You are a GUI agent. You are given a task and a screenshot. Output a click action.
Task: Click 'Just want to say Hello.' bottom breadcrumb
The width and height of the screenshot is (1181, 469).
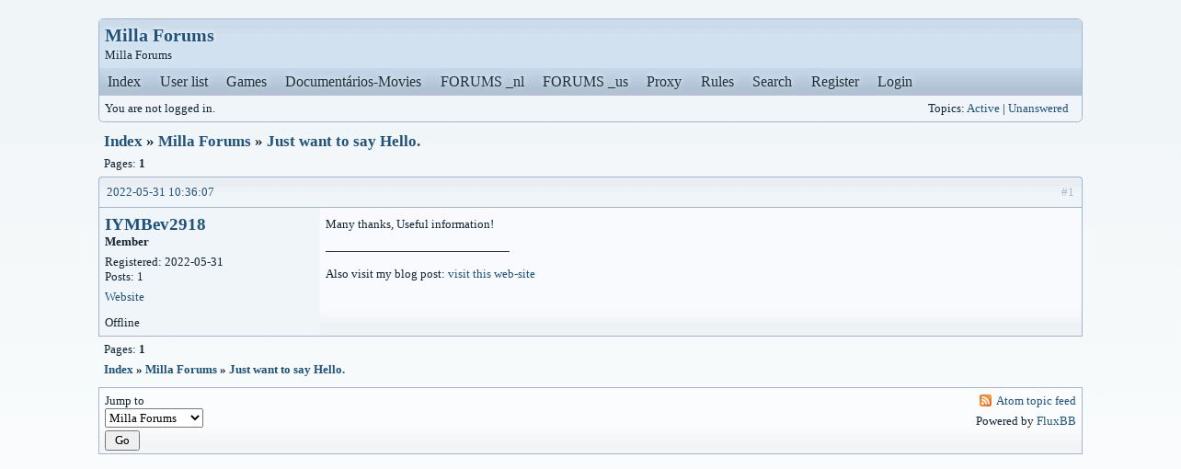[x=287, y=370]
